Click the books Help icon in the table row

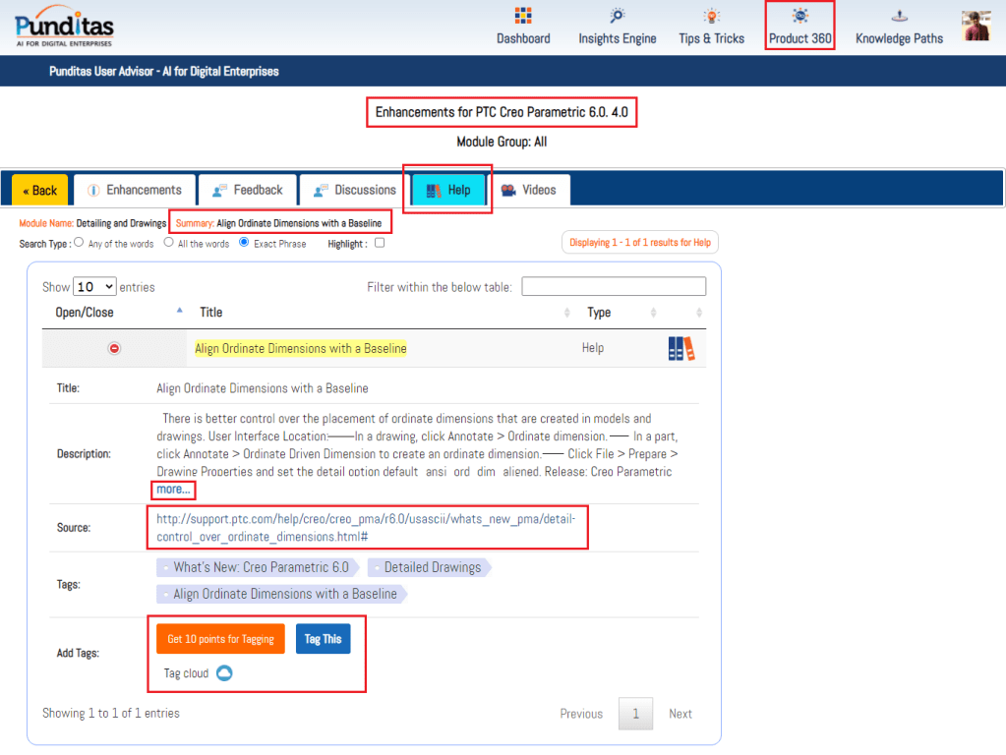681,349
